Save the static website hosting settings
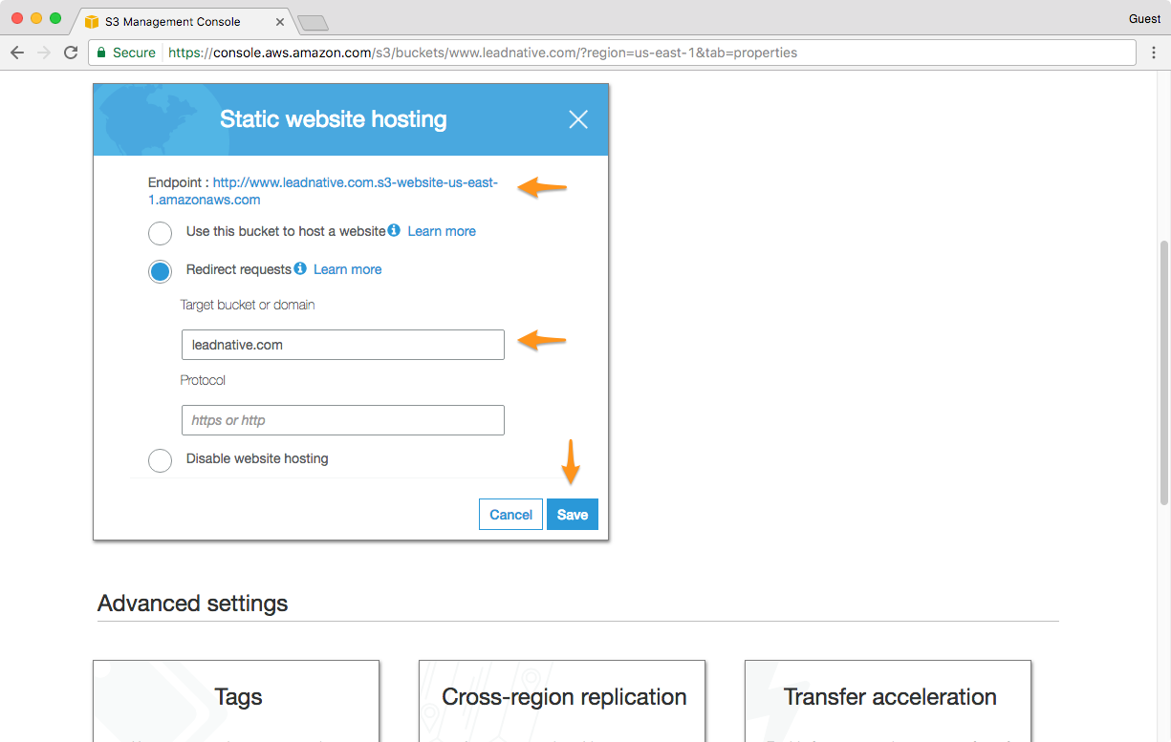Image resolution: width=1171 pixels, height=742 pixels. pos(572,515)
